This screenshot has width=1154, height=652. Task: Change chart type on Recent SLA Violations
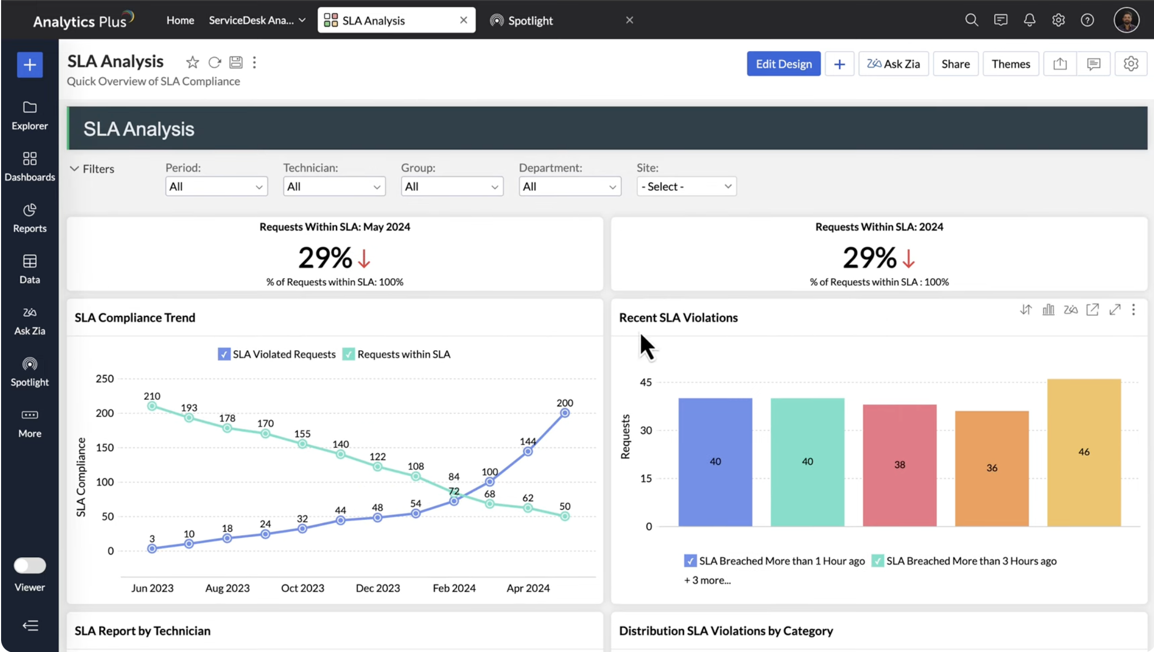point(1048,310)
